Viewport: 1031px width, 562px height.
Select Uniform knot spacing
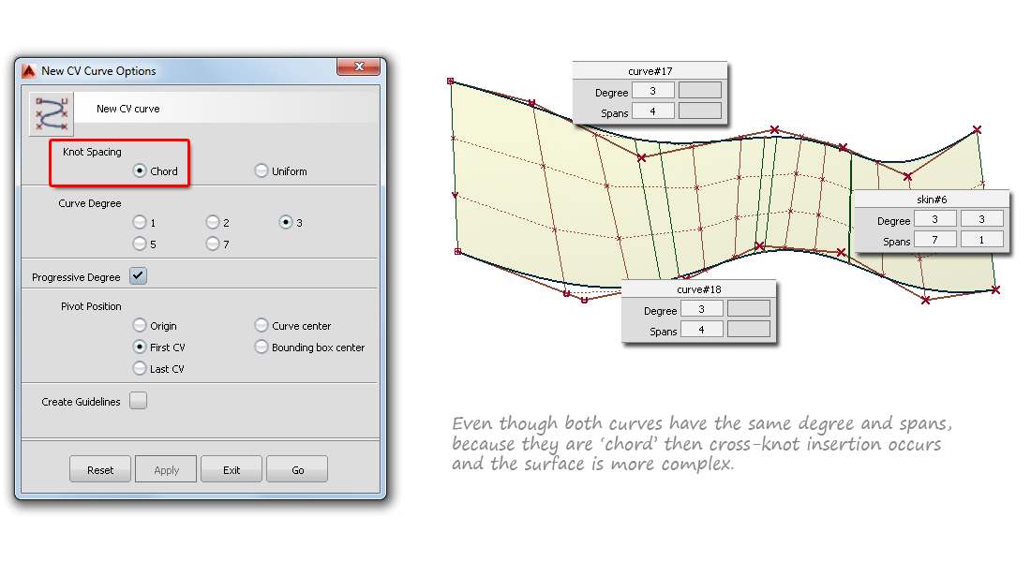tap(261, 170)
